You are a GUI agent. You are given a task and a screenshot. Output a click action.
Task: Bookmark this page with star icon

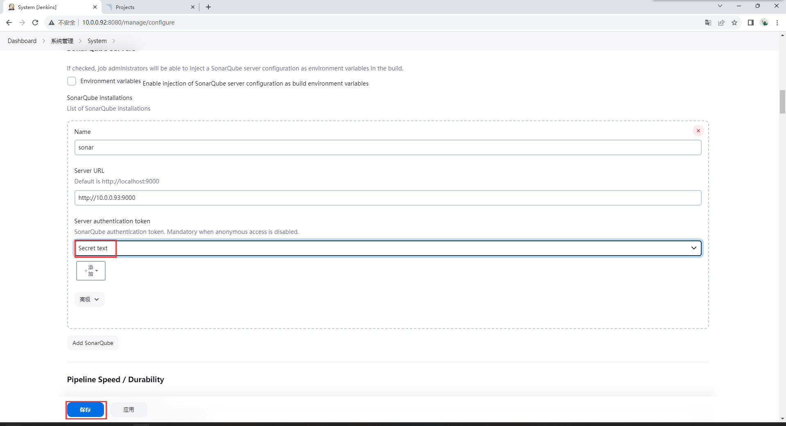click(x=734, y=23)
